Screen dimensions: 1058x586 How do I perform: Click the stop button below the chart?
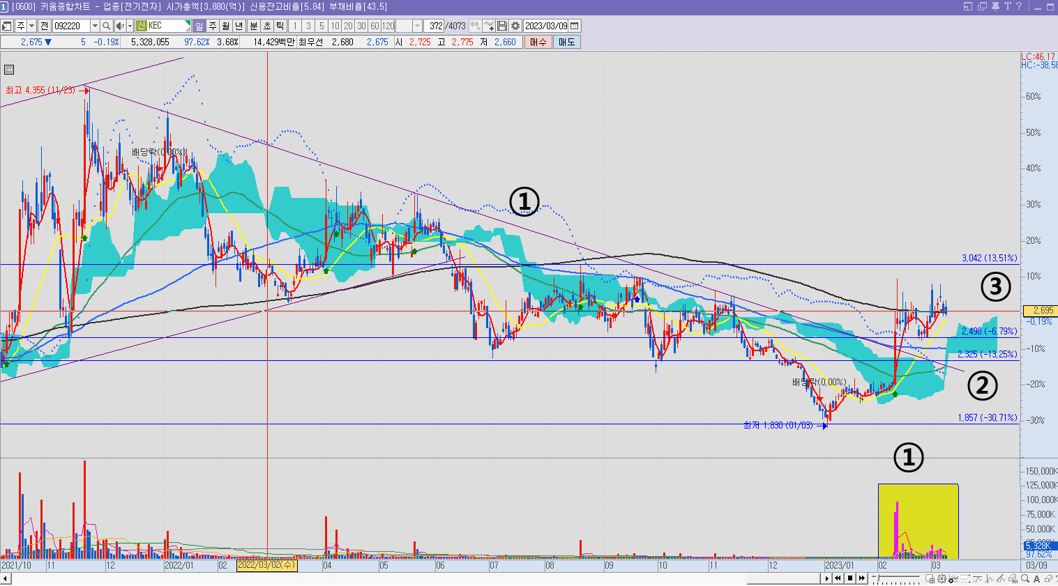pos(850,578)
